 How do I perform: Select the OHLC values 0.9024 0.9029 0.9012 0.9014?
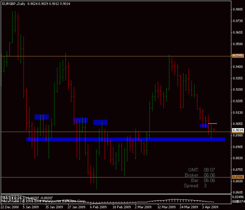tap(49, 4)
